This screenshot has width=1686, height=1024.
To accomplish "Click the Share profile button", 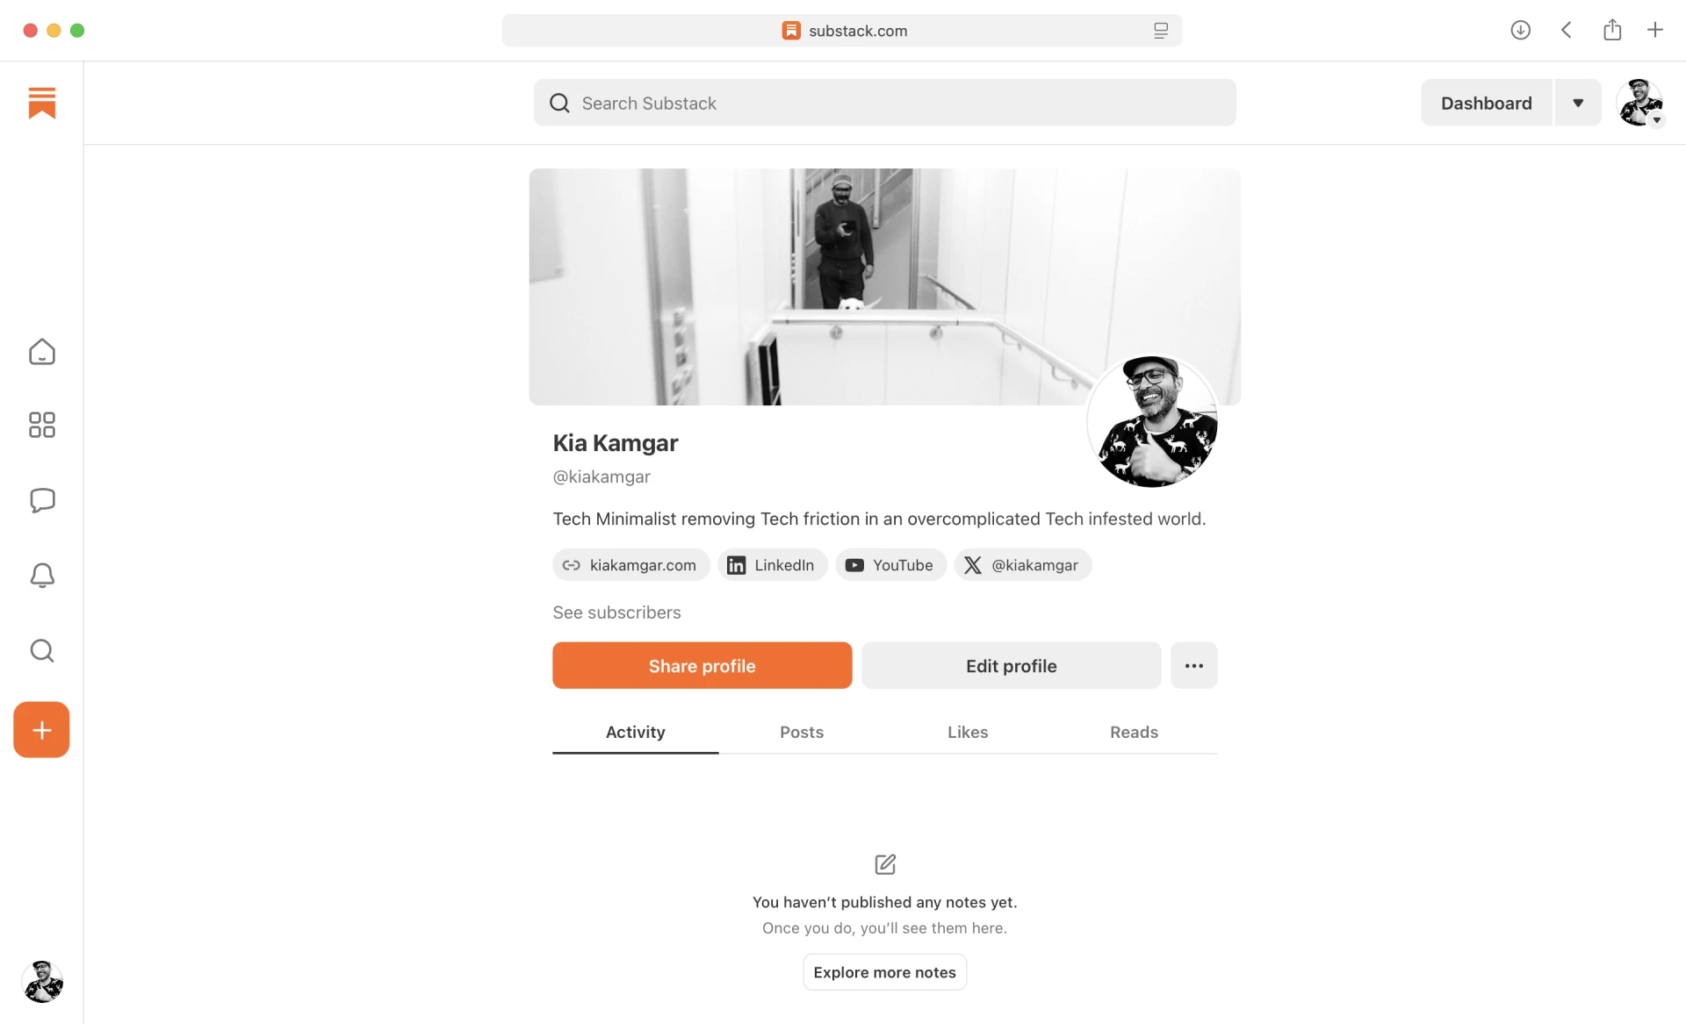I will (702, 666).
